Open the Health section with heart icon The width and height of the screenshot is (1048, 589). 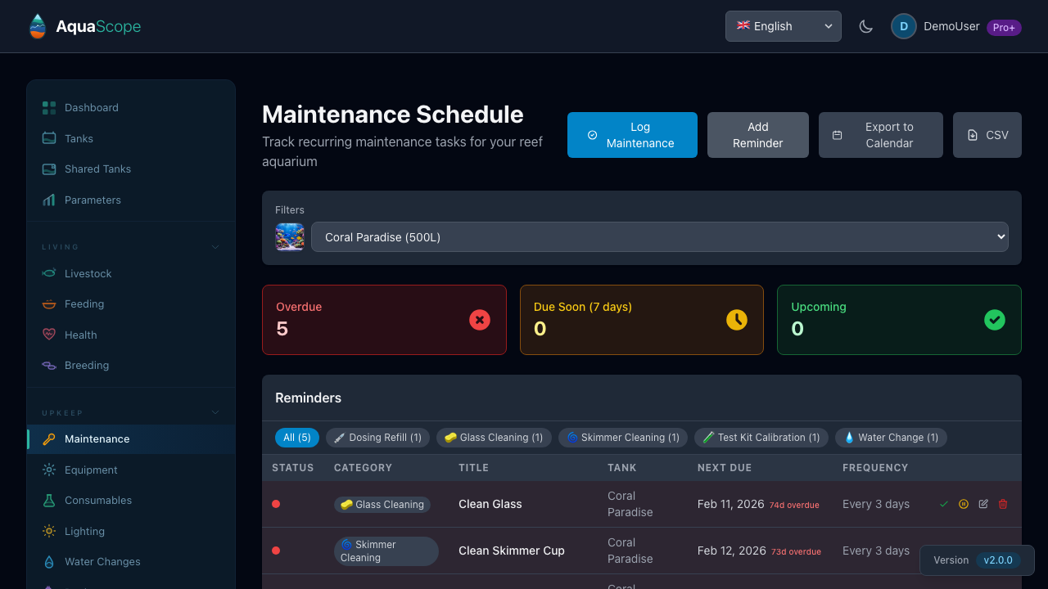[79, 335]
